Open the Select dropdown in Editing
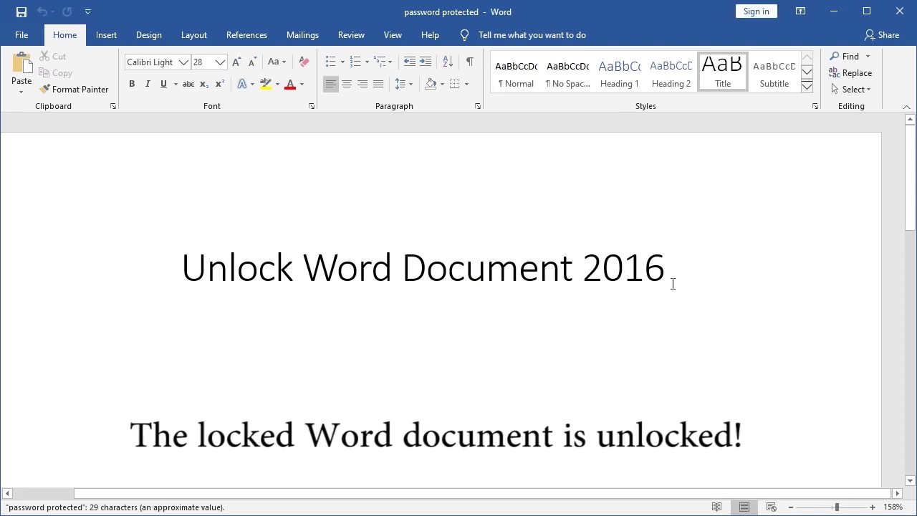 851,90
